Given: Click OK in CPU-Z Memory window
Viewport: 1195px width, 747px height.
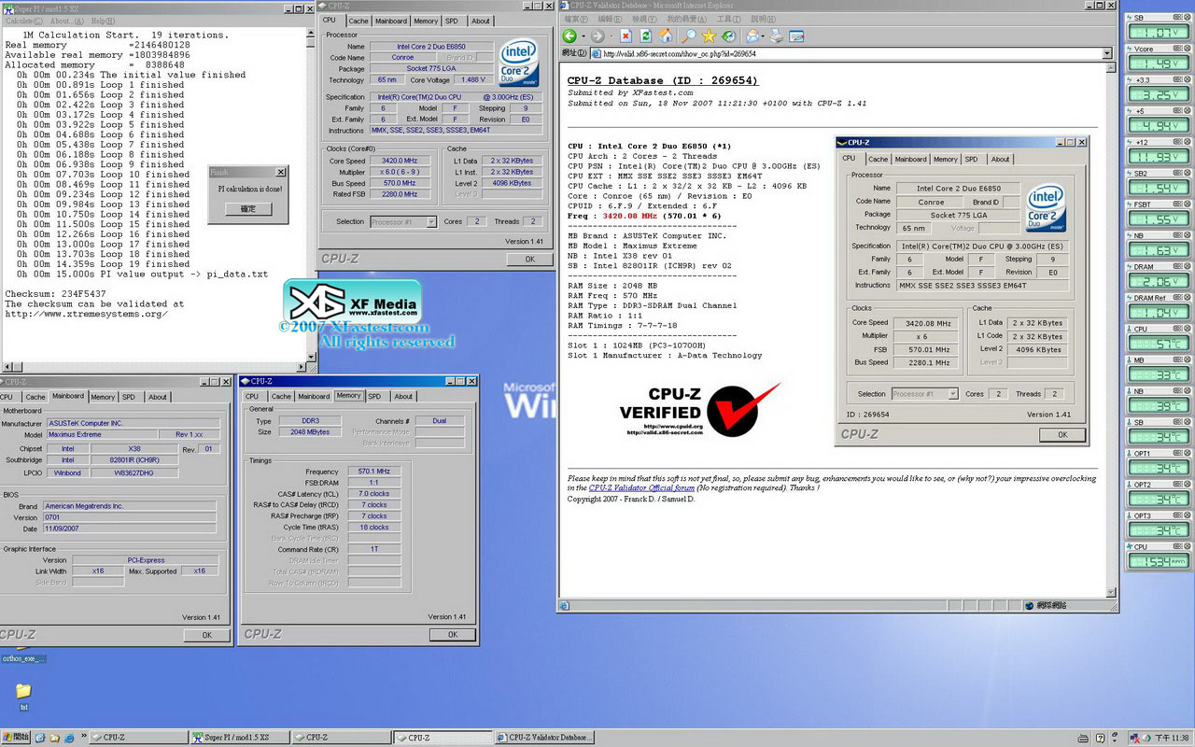Looking at the screenshot, I should pos(453,635).
